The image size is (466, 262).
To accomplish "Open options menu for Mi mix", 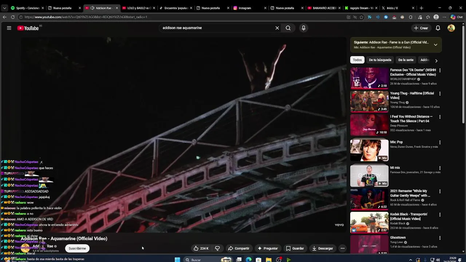I will coord(440,168).
